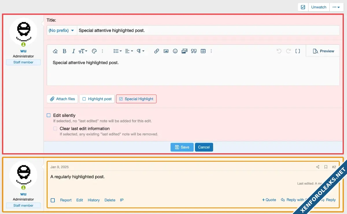The height and width of the screenshot is (214, 347).
Task: Insert a link with chain icon
Action: (156, 51)
